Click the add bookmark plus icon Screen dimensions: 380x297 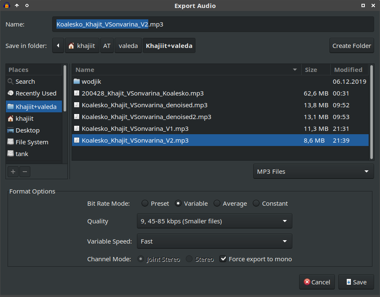[13, 171]
